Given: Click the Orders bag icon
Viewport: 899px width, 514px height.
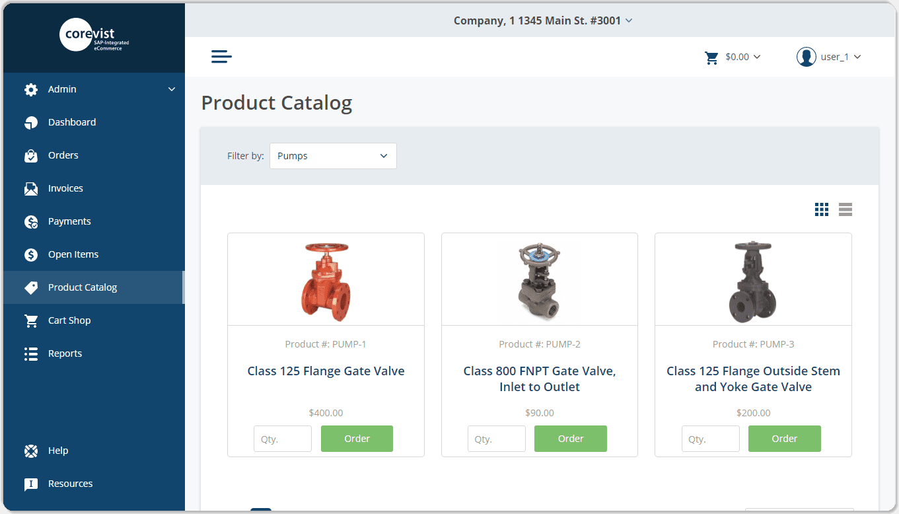Looking at the screenshot, I should point(30,155).
